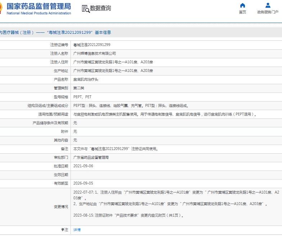
Task: Click the 数据查询 heading text
Action: point(100,8)
